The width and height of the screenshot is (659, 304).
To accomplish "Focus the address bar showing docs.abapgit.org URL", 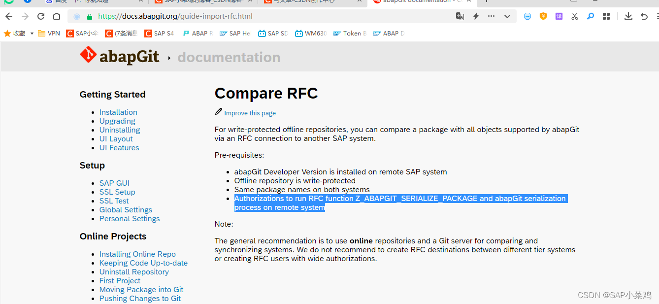I will pos(175,16).
